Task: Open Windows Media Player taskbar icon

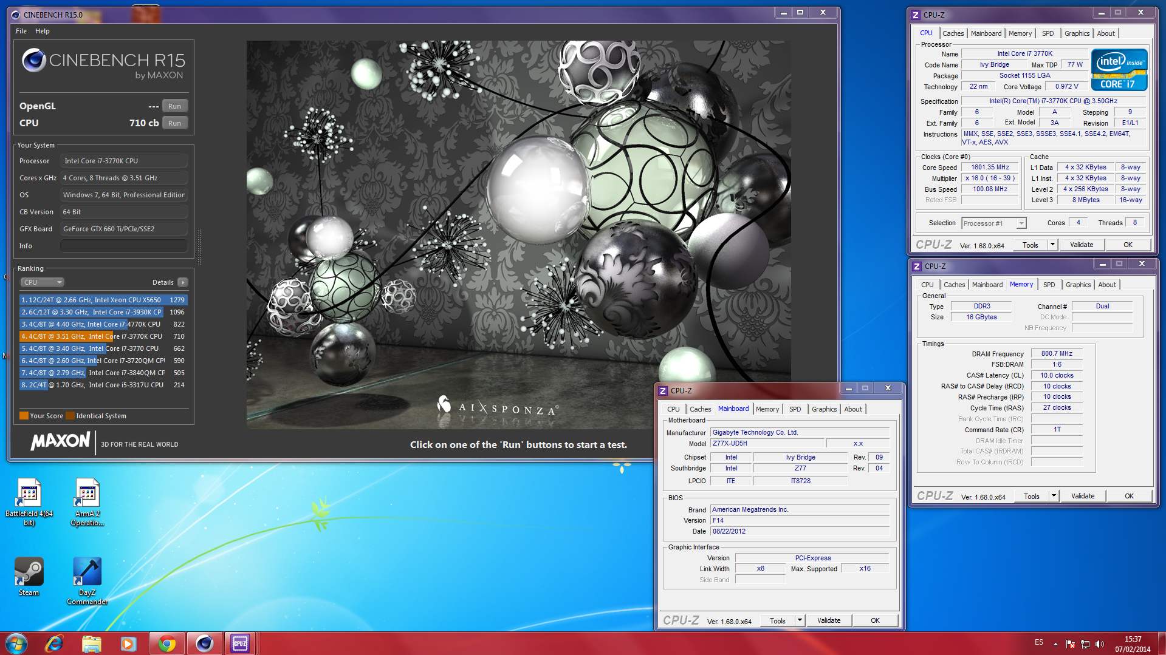Action: tap(128, 643)
